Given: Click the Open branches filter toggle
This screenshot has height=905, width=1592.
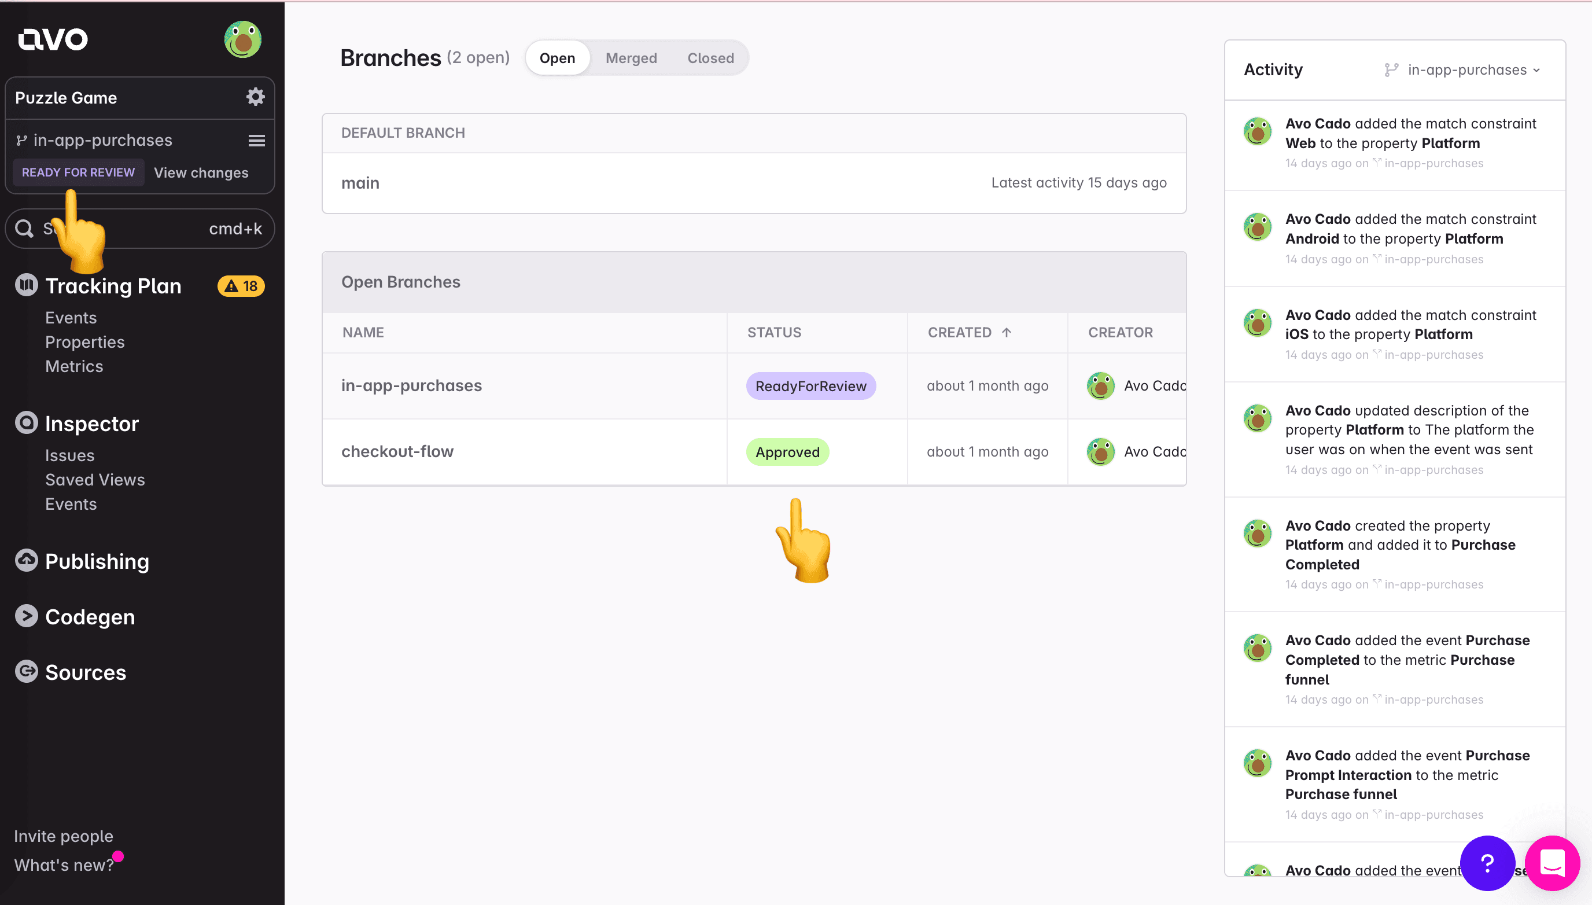Looking at the screenshot, I should tap(558, 57).
